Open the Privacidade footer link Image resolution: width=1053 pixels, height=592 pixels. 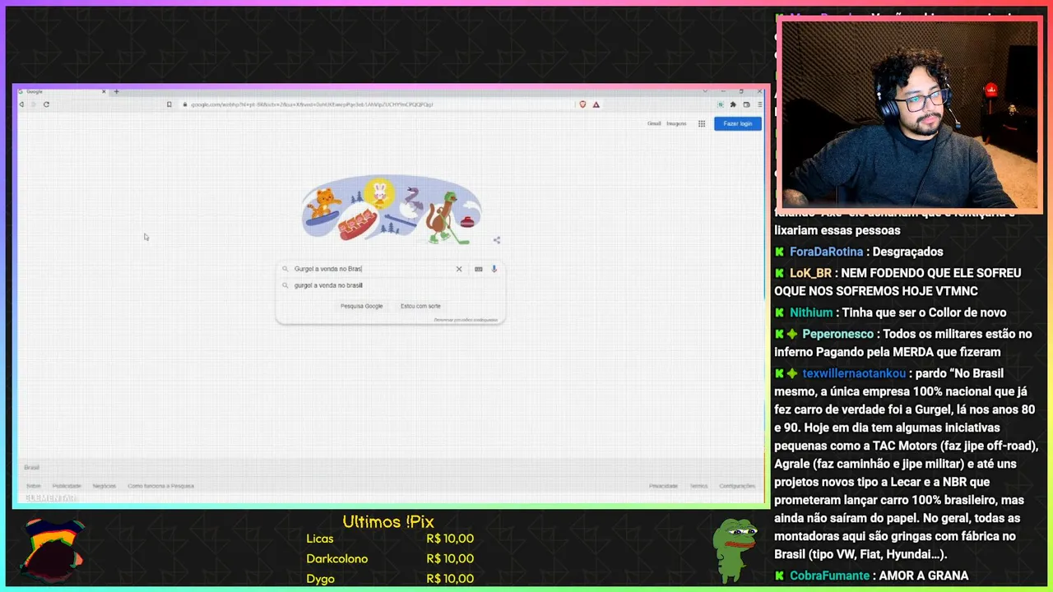click(x=663, y=486)
